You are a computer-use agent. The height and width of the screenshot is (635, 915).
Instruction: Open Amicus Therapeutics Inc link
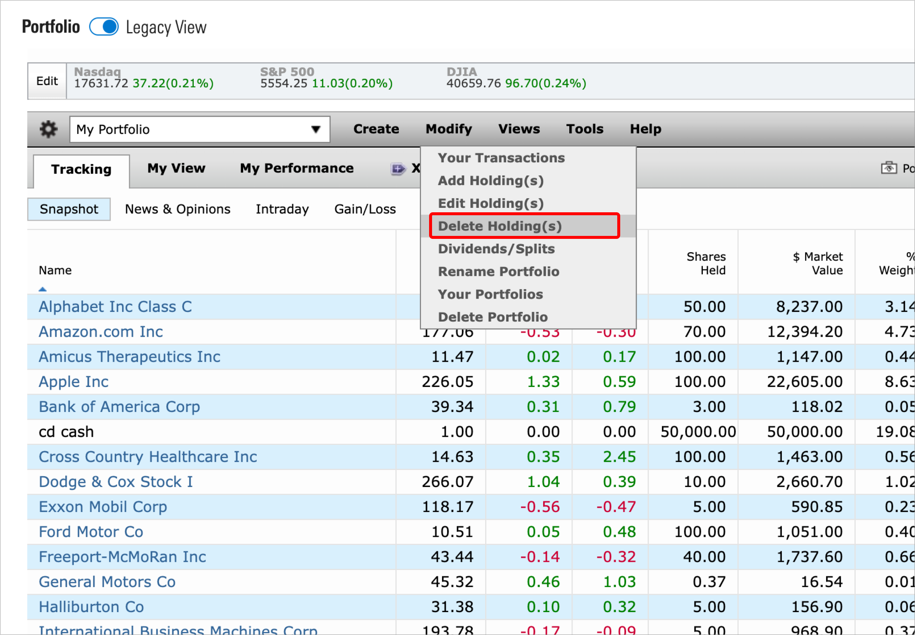(x=129, y=357)
